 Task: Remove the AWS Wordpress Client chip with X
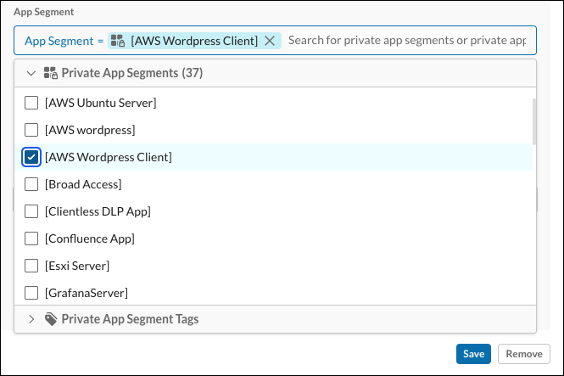tap(270, 41)
